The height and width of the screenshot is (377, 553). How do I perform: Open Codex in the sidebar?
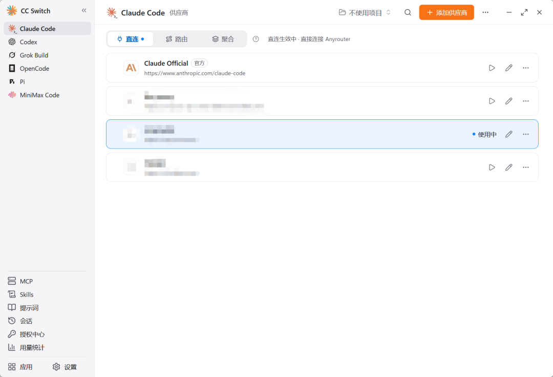pos(47,42)
